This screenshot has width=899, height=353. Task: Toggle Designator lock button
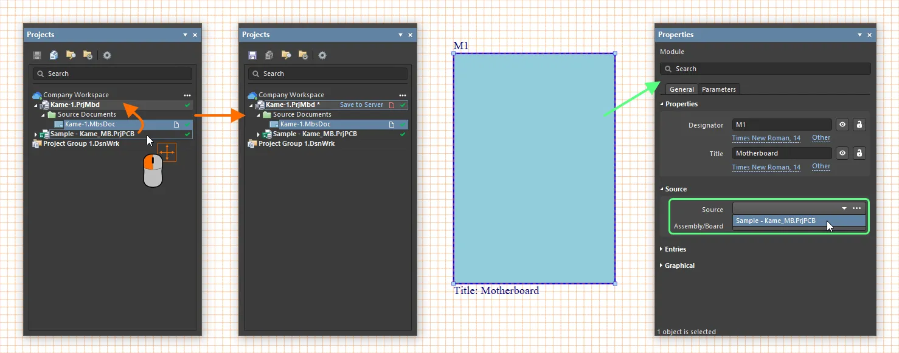point(859,125)
